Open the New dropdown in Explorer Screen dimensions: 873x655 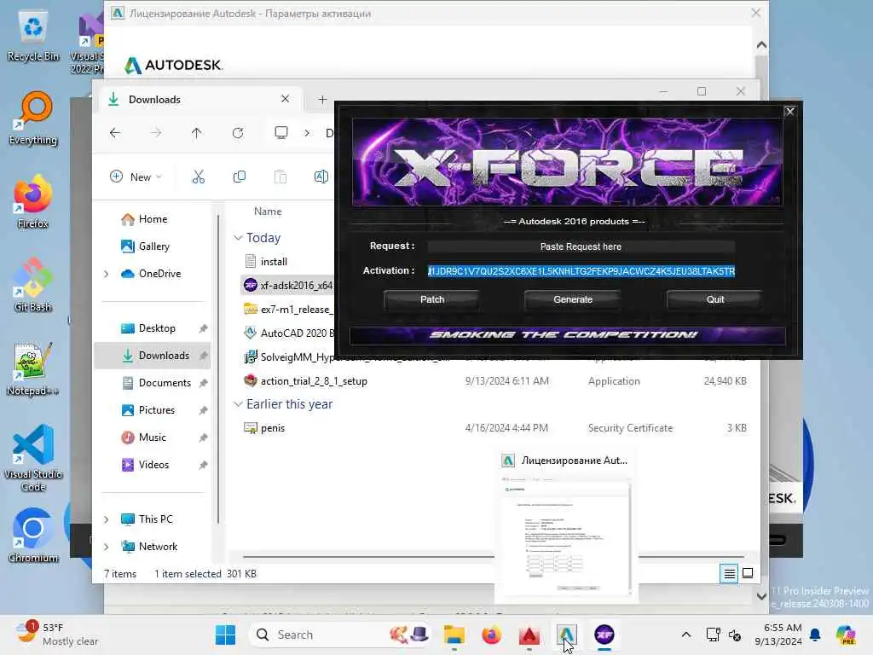pyautogui.click(x=136, y=177)
